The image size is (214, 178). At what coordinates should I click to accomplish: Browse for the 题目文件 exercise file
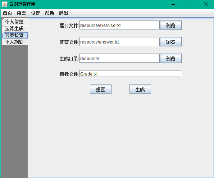[171, 25]
